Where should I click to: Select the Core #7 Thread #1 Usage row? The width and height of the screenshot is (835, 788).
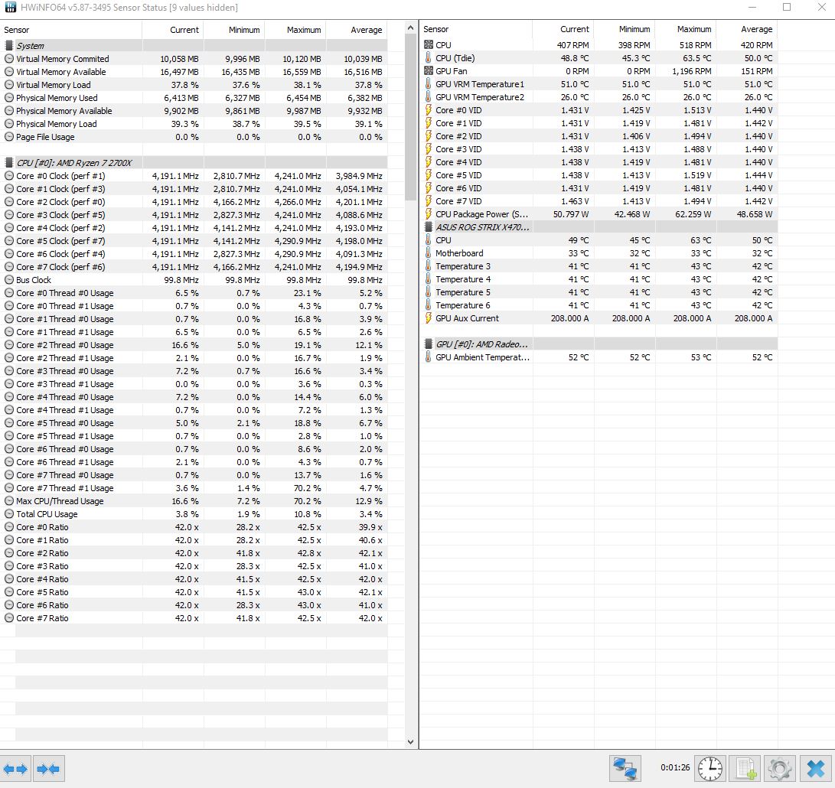[194, 487]
